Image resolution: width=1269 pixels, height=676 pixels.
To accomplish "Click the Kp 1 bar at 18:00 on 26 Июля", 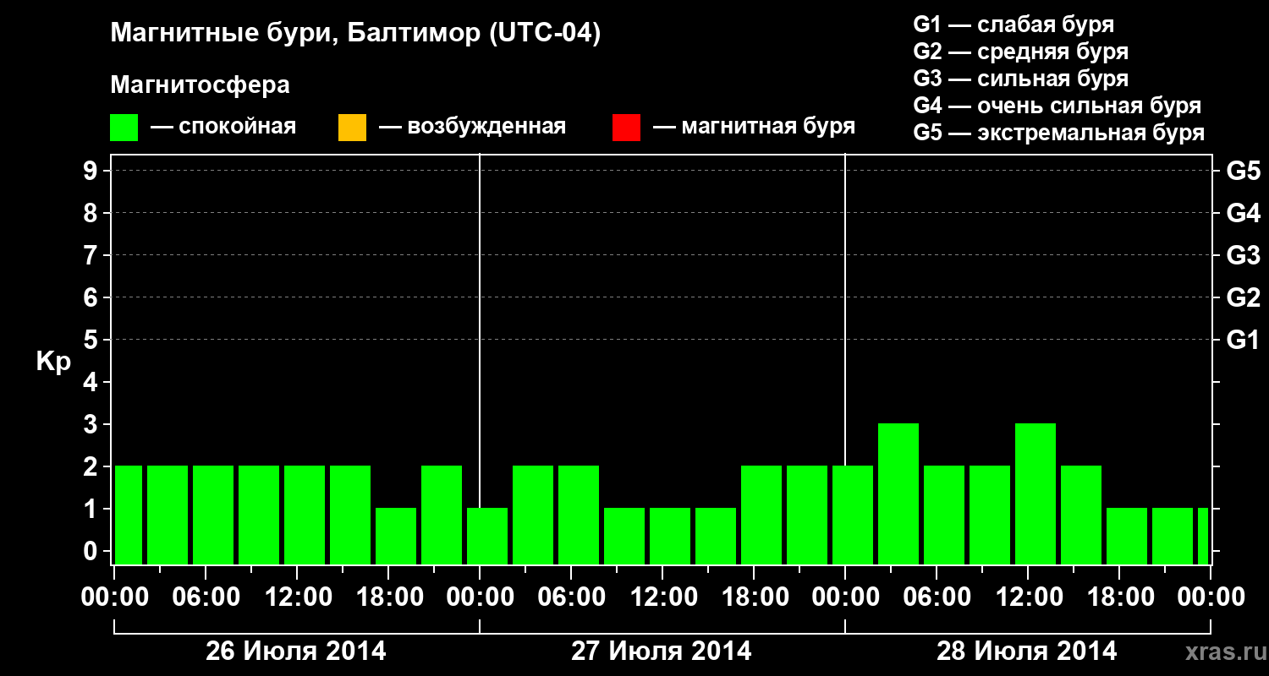I will [x=396, y=537].
